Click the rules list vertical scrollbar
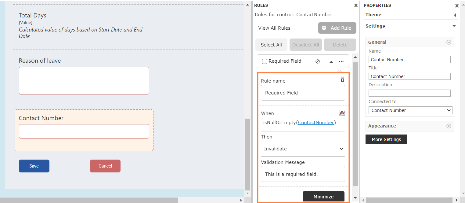The height and width of the screenshot is (203, 465). [355, 124]
